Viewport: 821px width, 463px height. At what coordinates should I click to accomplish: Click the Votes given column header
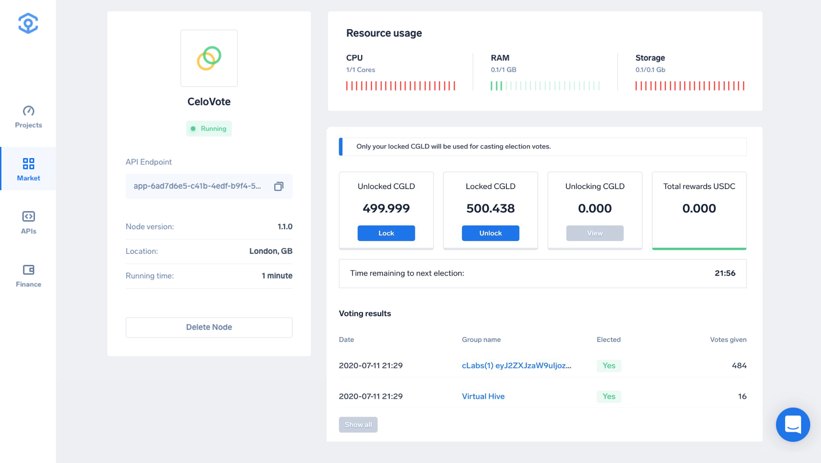728,340
